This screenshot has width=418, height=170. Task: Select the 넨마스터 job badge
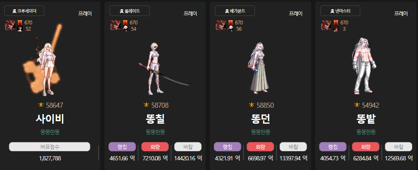[340, 11]
